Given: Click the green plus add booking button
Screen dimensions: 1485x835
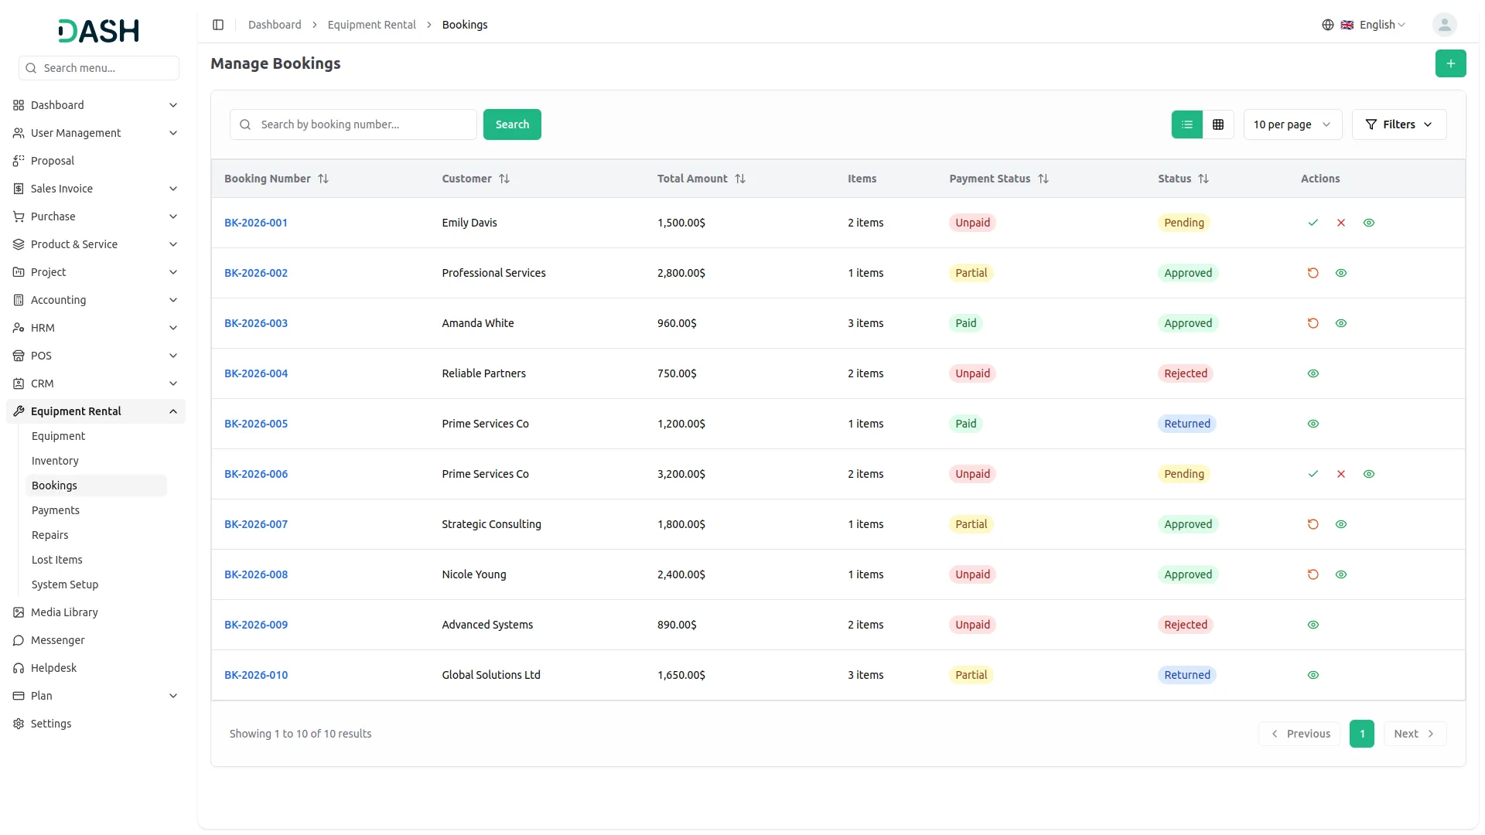Looking at the screenshot, I should tap(1450, 63).
